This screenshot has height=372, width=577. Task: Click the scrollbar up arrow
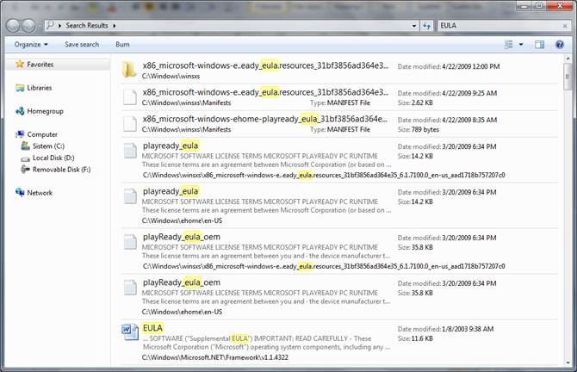coord(568,59)
